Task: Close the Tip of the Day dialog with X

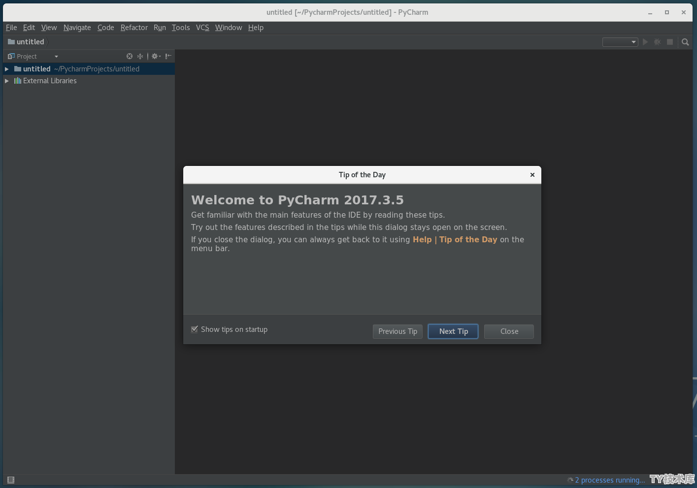Action: tap(532, 175)
